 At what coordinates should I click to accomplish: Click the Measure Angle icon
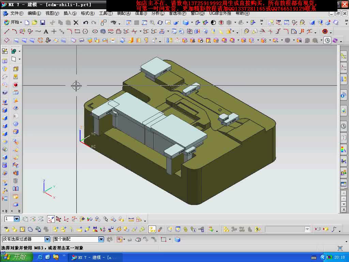pos(139,219)
